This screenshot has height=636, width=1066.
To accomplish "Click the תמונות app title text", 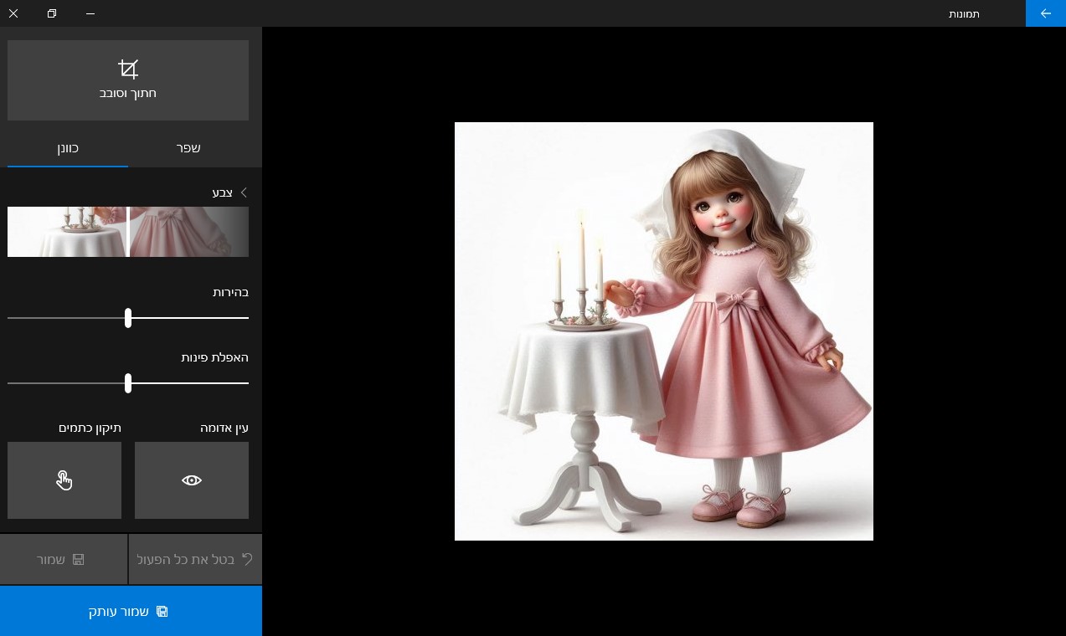I will pos(964,14).
